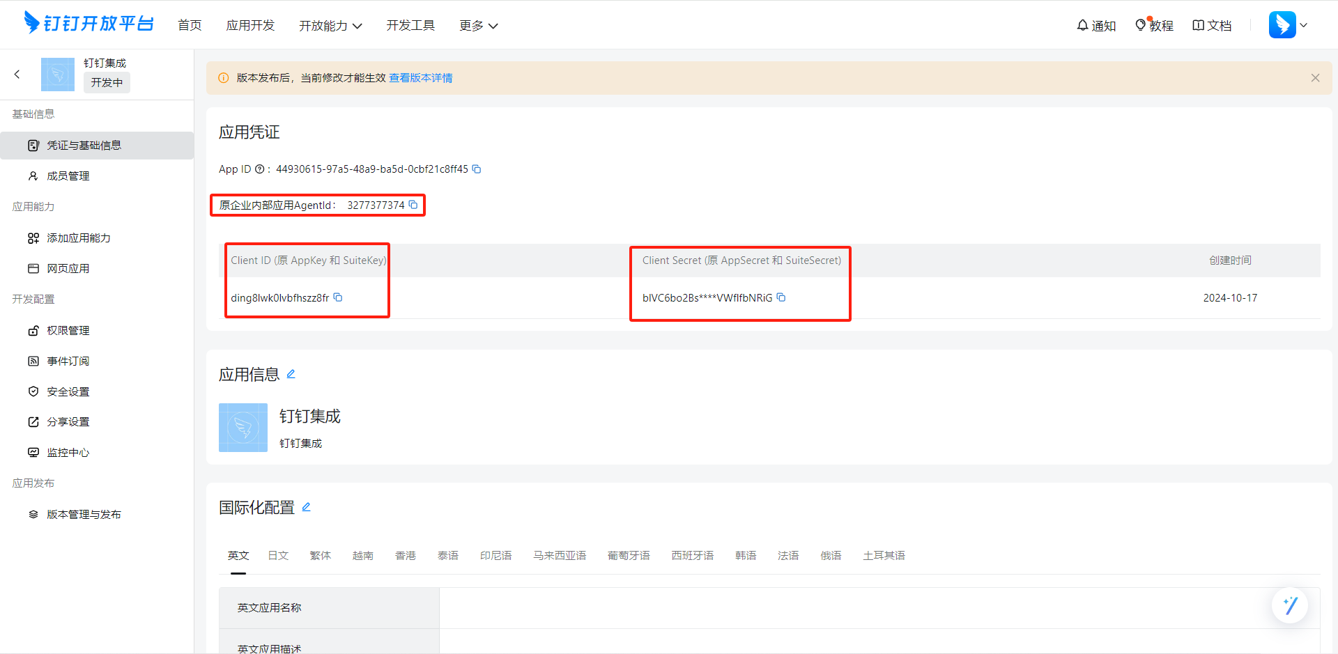Open the 教程 tutorial link
This screenshot has width=1338, height=654.
(1154, 26)
